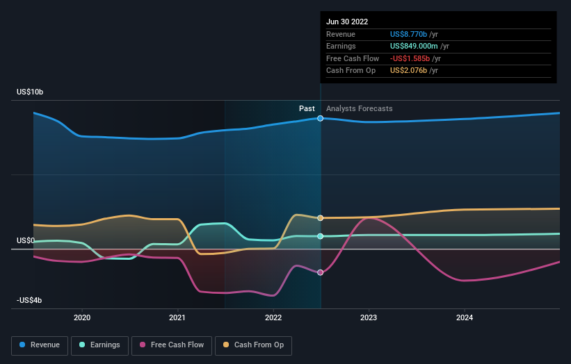
Task: Click the Jun 30 2022 tooltip date
Action: (x=347, y=22)
